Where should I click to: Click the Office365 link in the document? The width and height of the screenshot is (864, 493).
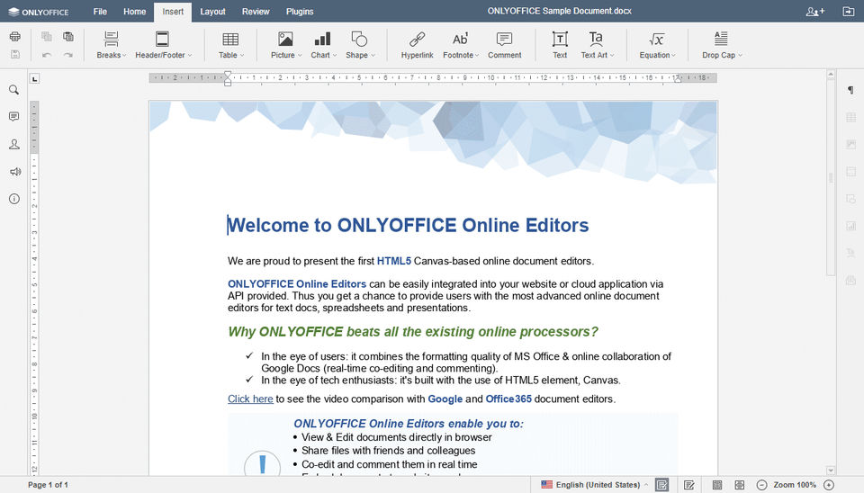pos(508,399)
